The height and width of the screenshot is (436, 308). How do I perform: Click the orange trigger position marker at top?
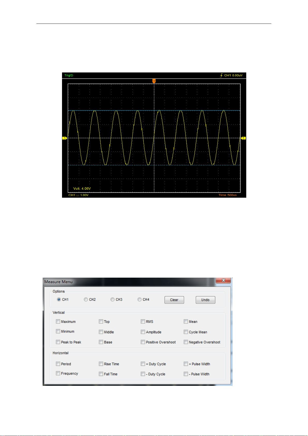click(x=154, y=81)
